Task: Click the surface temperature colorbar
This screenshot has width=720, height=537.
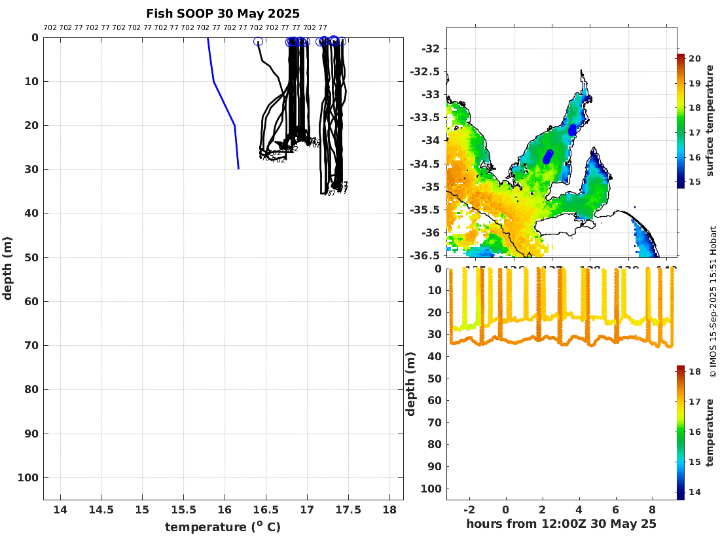Action: 681,121
